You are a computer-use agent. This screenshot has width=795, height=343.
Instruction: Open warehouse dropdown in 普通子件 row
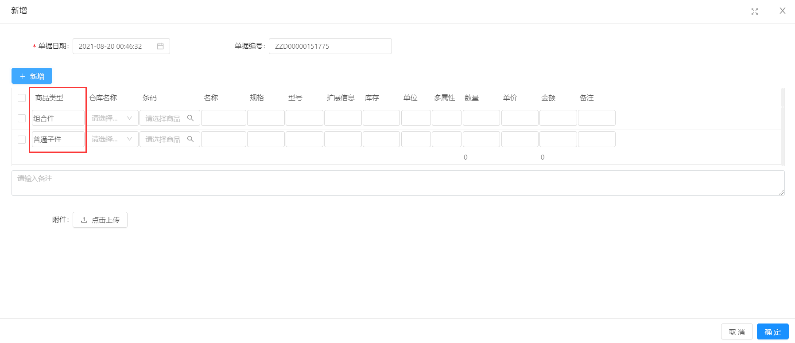pos(112,139)
